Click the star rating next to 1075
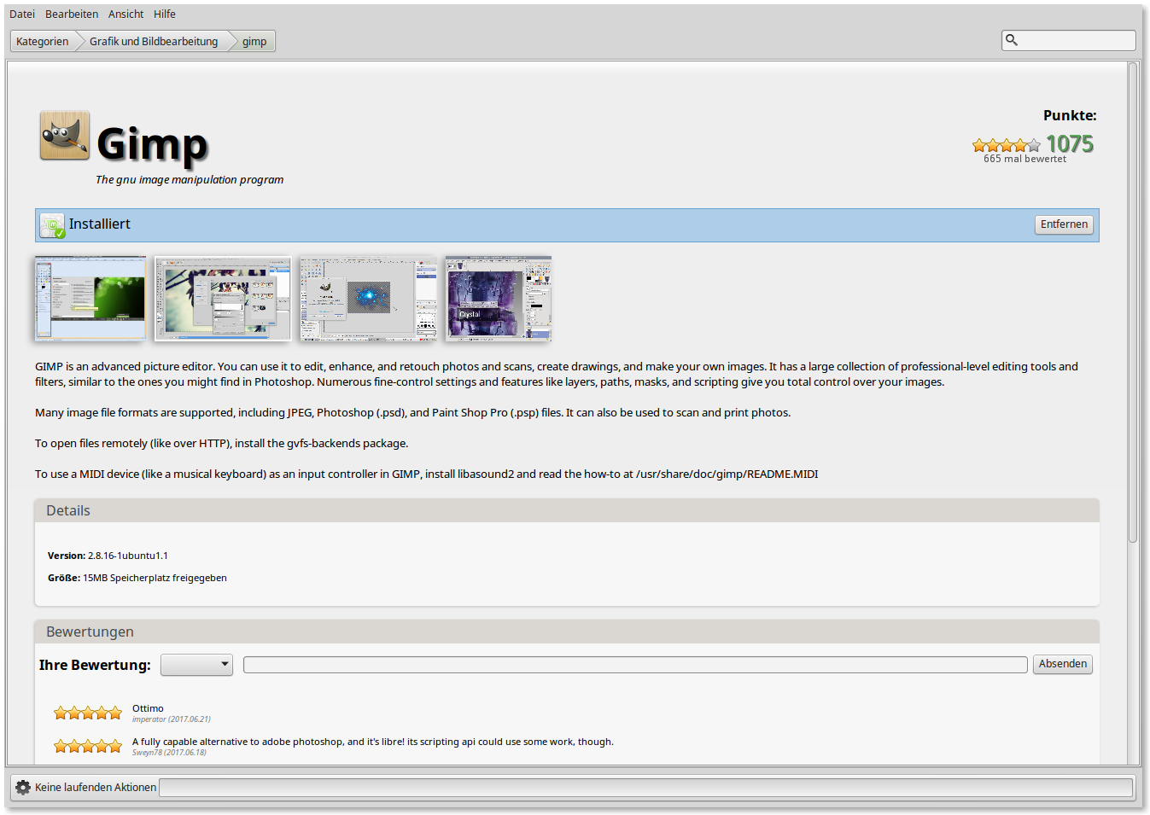The width and height of the screenshot is (1150, 815). (x=1007, y=145)
